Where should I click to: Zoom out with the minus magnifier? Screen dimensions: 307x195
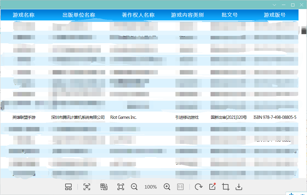(134, 187)
